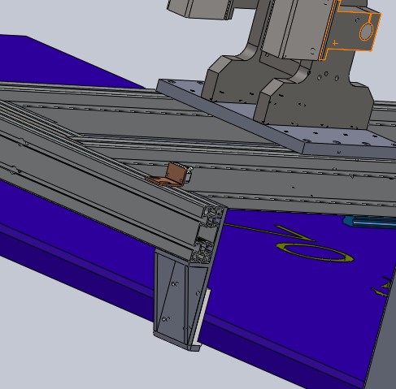Screen dimensions: 396x389
Task: Select the aluminum extrusion profile end face
Action: coord(208,236)
